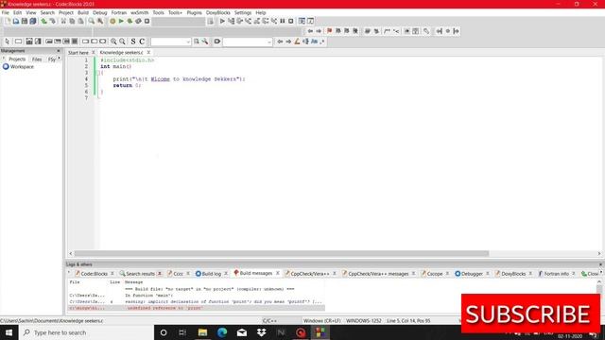This screenshot has width=605, height=340.
Task: Click the Windows taskbar search box
Action: 86,332
